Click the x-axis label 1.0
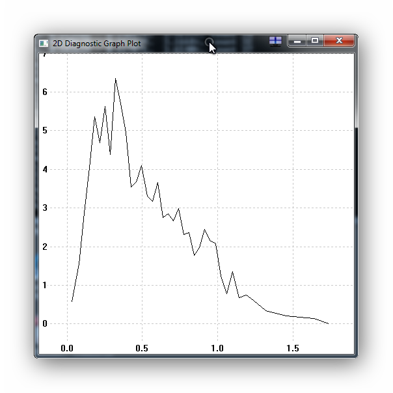Viewport: 393px width, 393px height. 217,348
